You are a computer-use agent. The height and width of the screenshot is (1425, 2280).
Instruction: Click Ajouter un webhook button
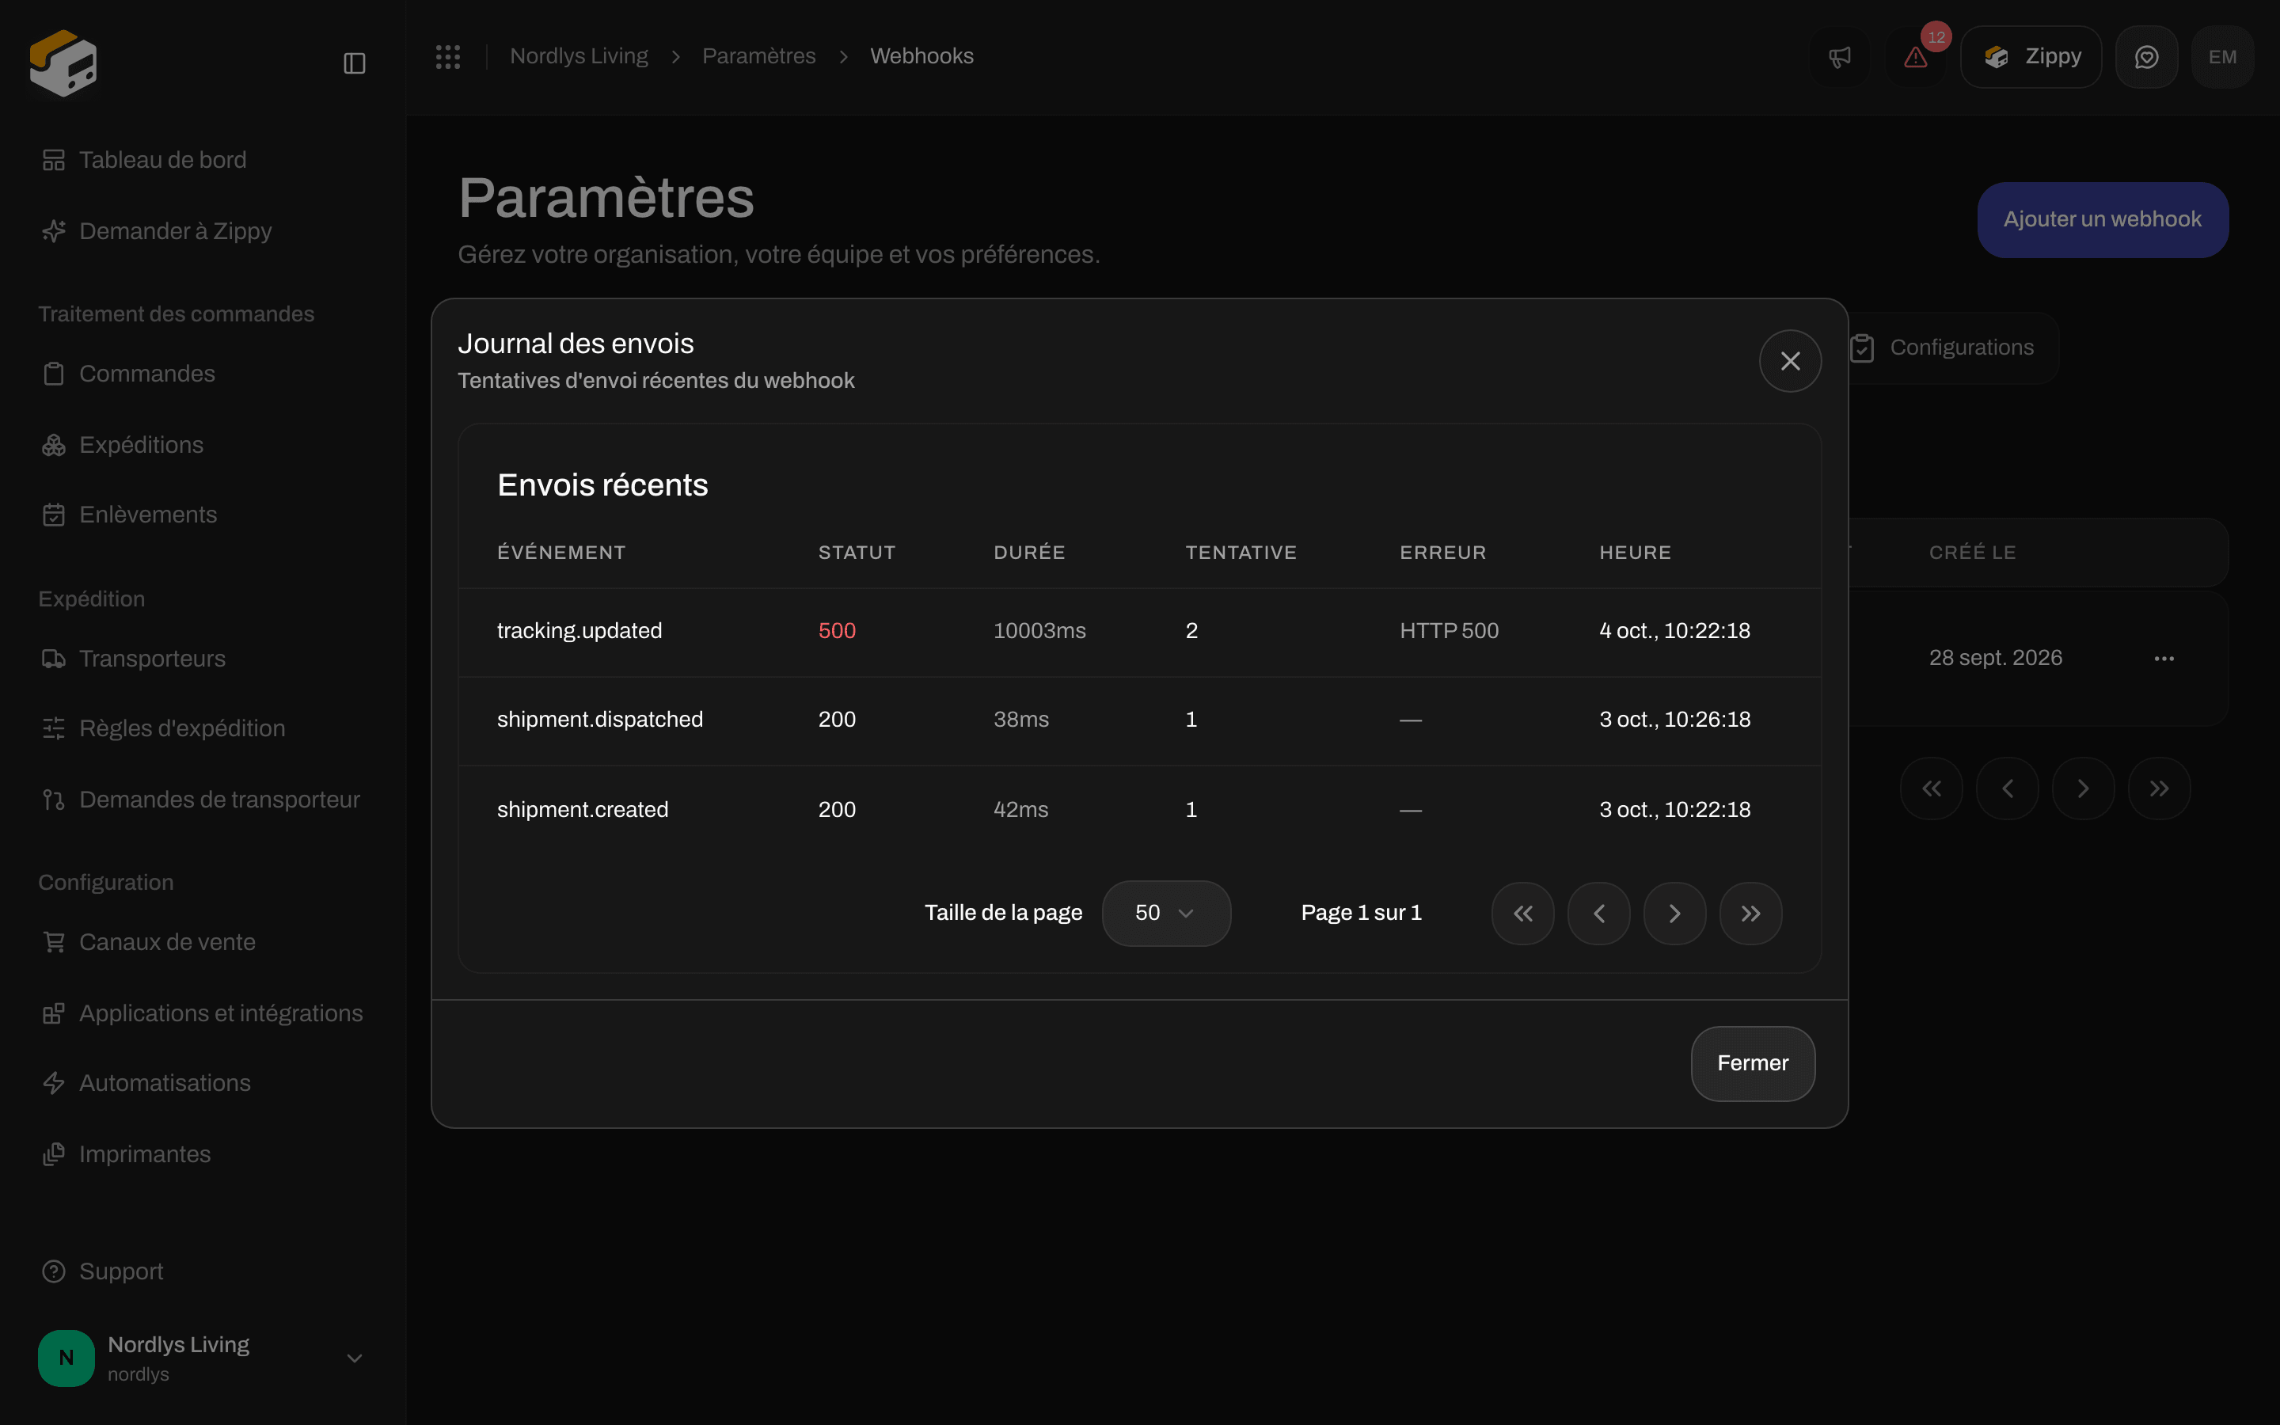(2102, 219)
